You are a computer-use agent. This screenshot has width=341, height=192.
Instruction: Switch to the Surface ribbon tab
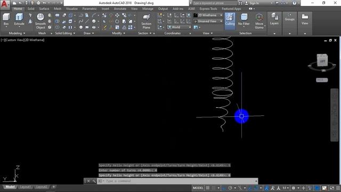point(44,9)
